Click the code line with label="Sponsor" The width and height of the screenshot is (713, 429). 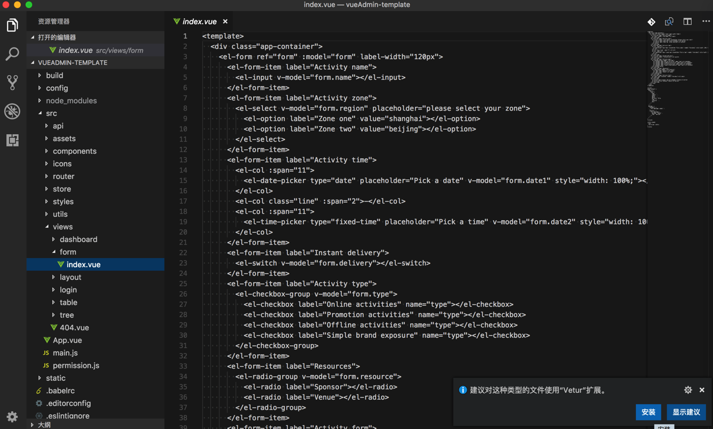(x=320, y=387)
